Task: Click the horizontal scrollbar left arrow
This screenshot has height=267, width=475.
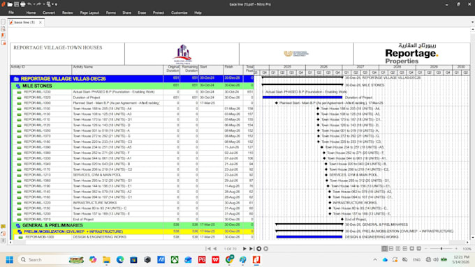Action: (11, 242)
